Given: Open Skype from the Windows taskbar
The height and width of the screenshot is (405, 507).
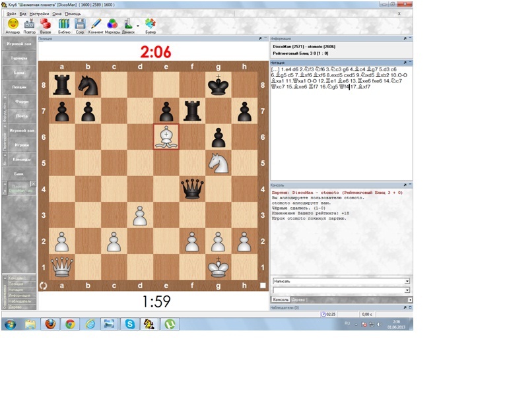Looking at the screenshot, I should (129, 324).
